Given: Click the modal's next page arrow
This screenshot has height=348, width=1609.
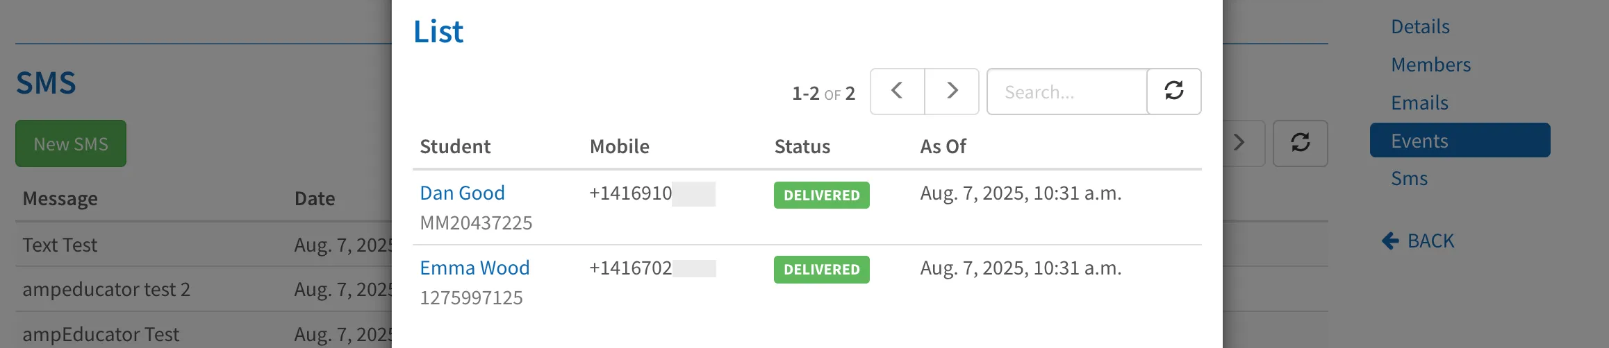Looking at the screenshot, I should coord(952,92).
